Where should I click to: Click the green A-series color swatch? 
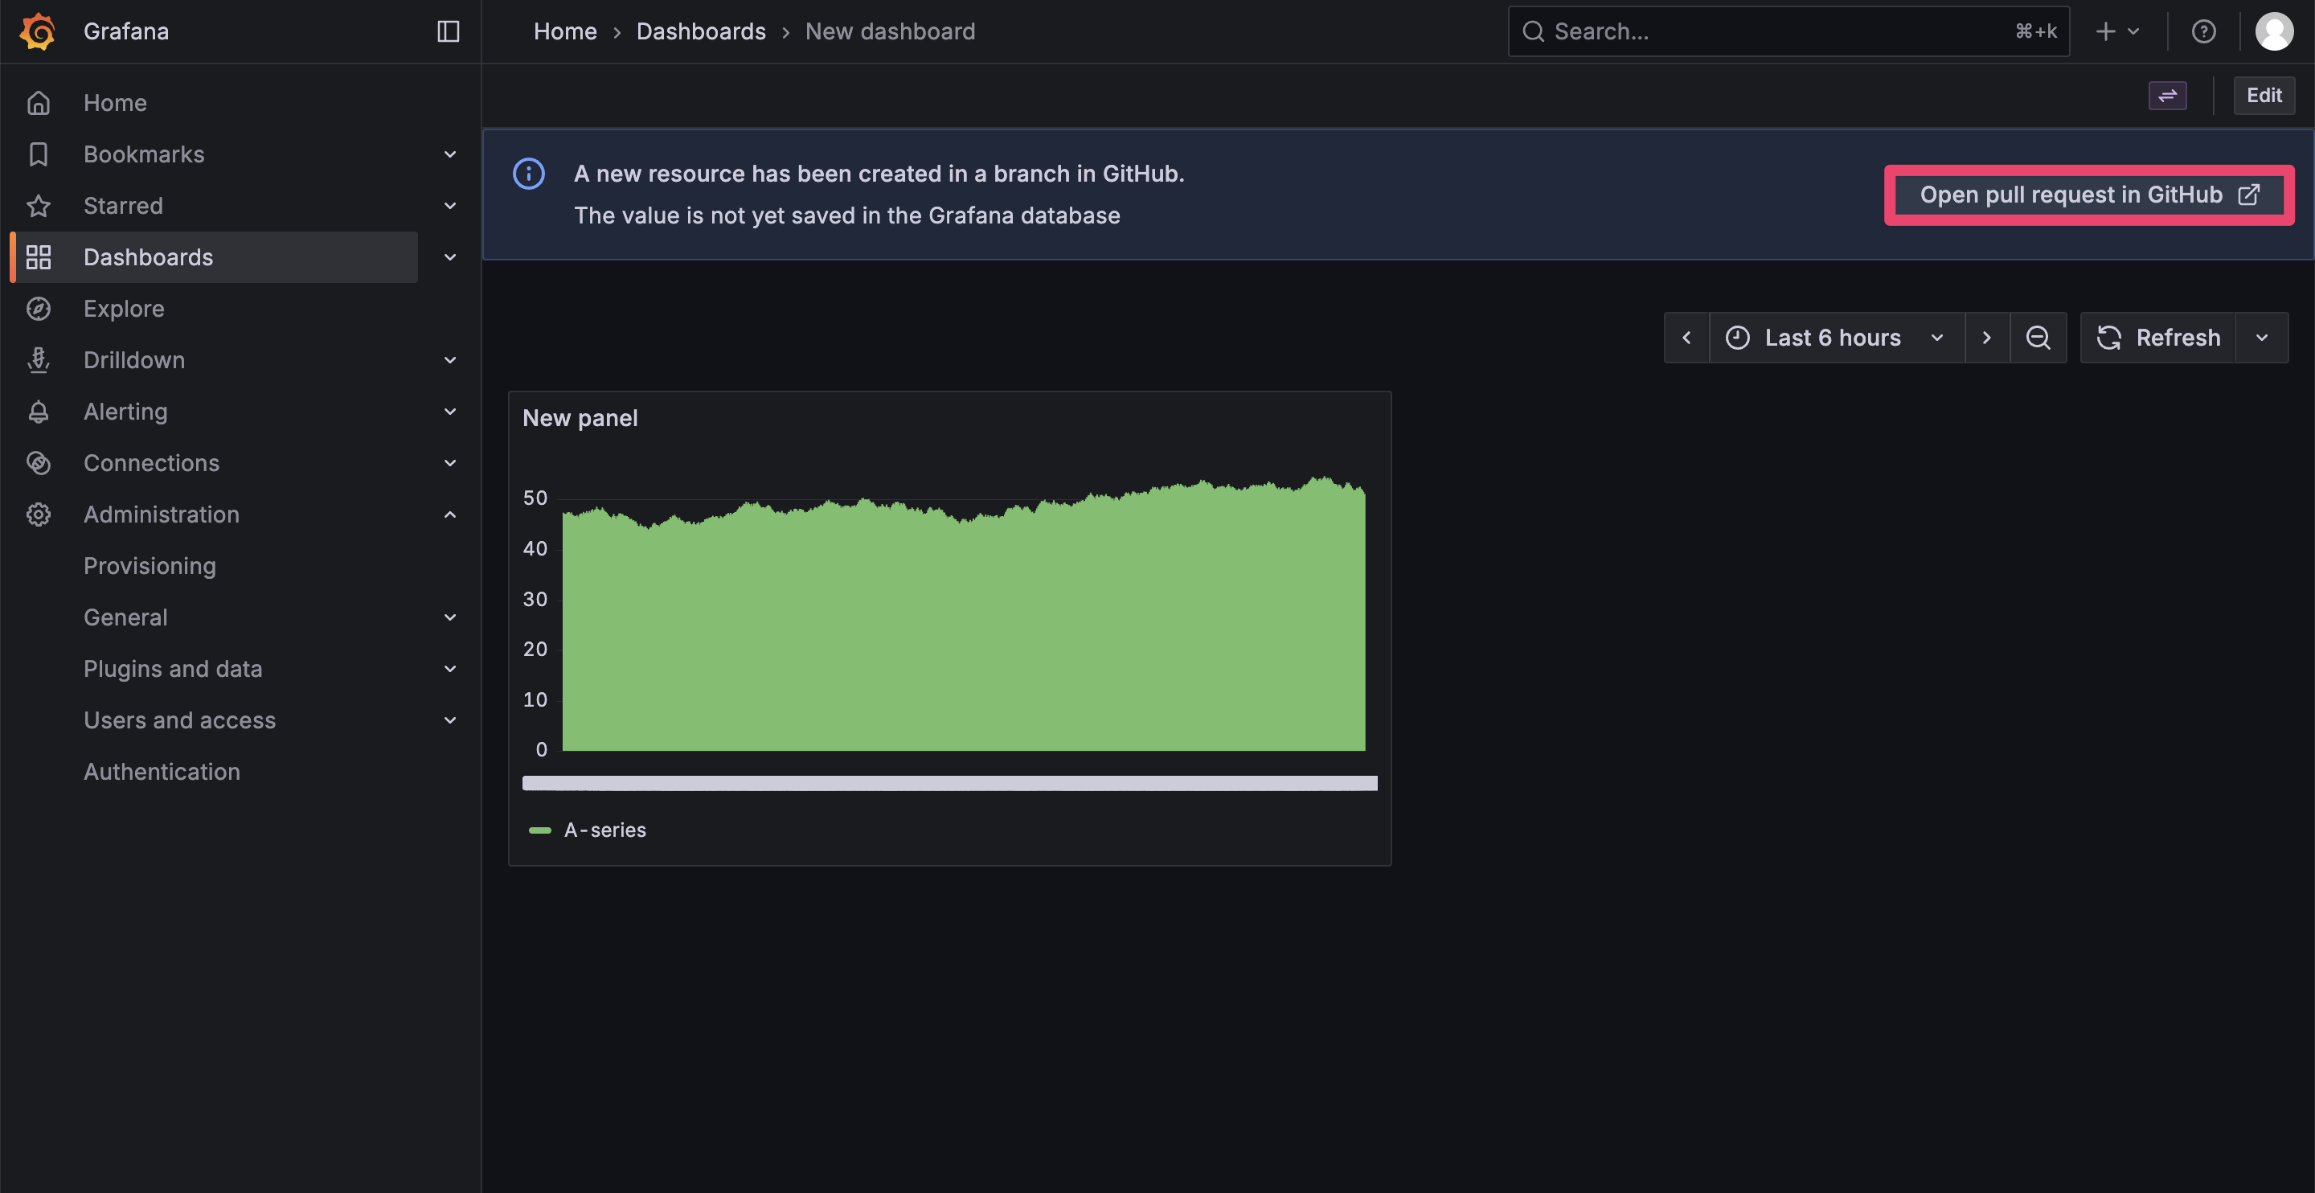pyautogui.click(x=540, y=830)
